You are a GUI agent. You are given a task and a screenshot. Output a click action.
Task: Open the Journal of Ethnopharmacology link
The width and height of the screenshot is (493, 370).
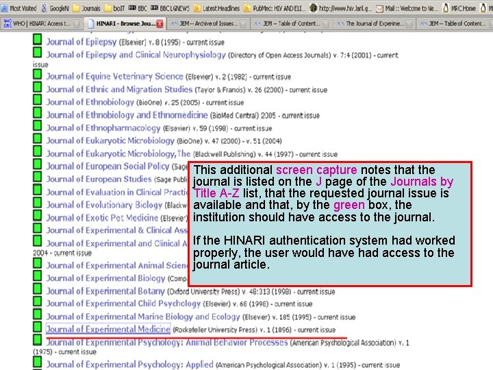[x=103, y=128]
